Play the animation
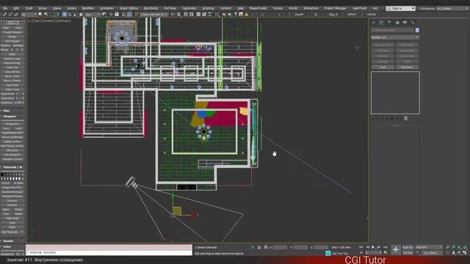The width and height of the screenshot is (470, 264). click(x=373, y=247)
